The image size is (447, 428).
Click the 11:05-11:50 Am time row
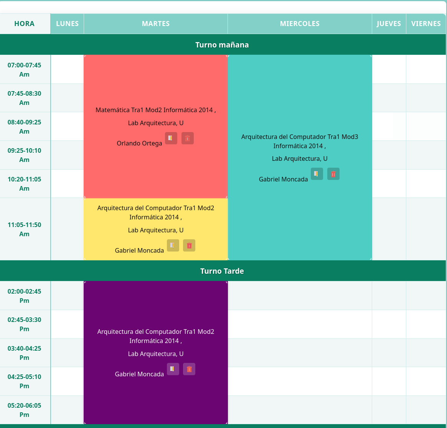(25, 229)
